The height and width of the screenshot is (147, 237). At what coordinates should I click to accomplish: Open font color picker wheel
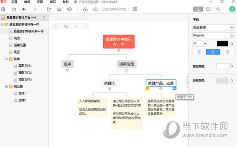click(231, 44)
